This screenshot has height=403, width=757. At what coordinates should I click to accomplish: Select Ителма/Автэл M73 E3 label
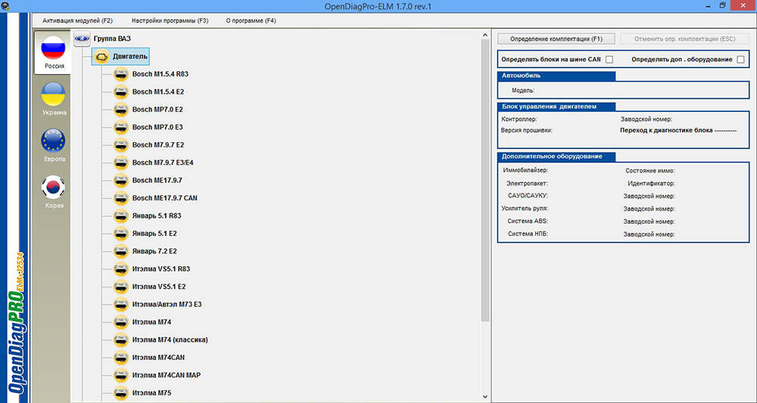[167, 304]
